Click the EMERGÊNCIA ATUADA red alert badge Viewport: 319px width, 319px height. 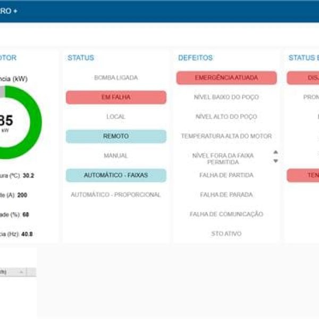click(226, 78)
